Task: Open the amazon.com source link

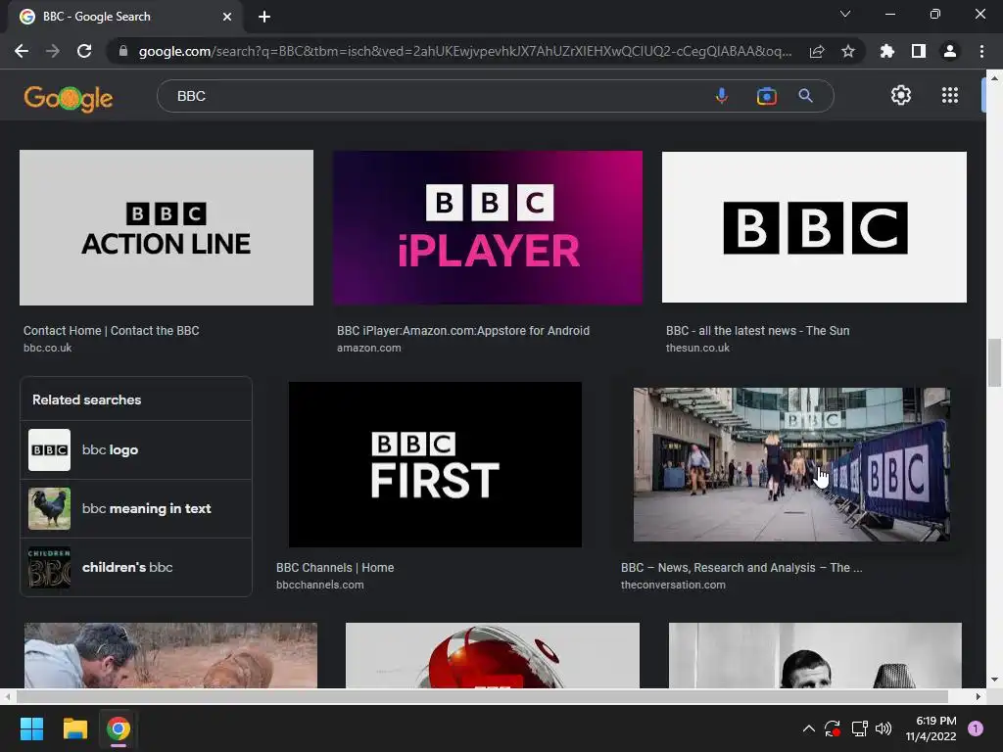Action: pos(369,348)
